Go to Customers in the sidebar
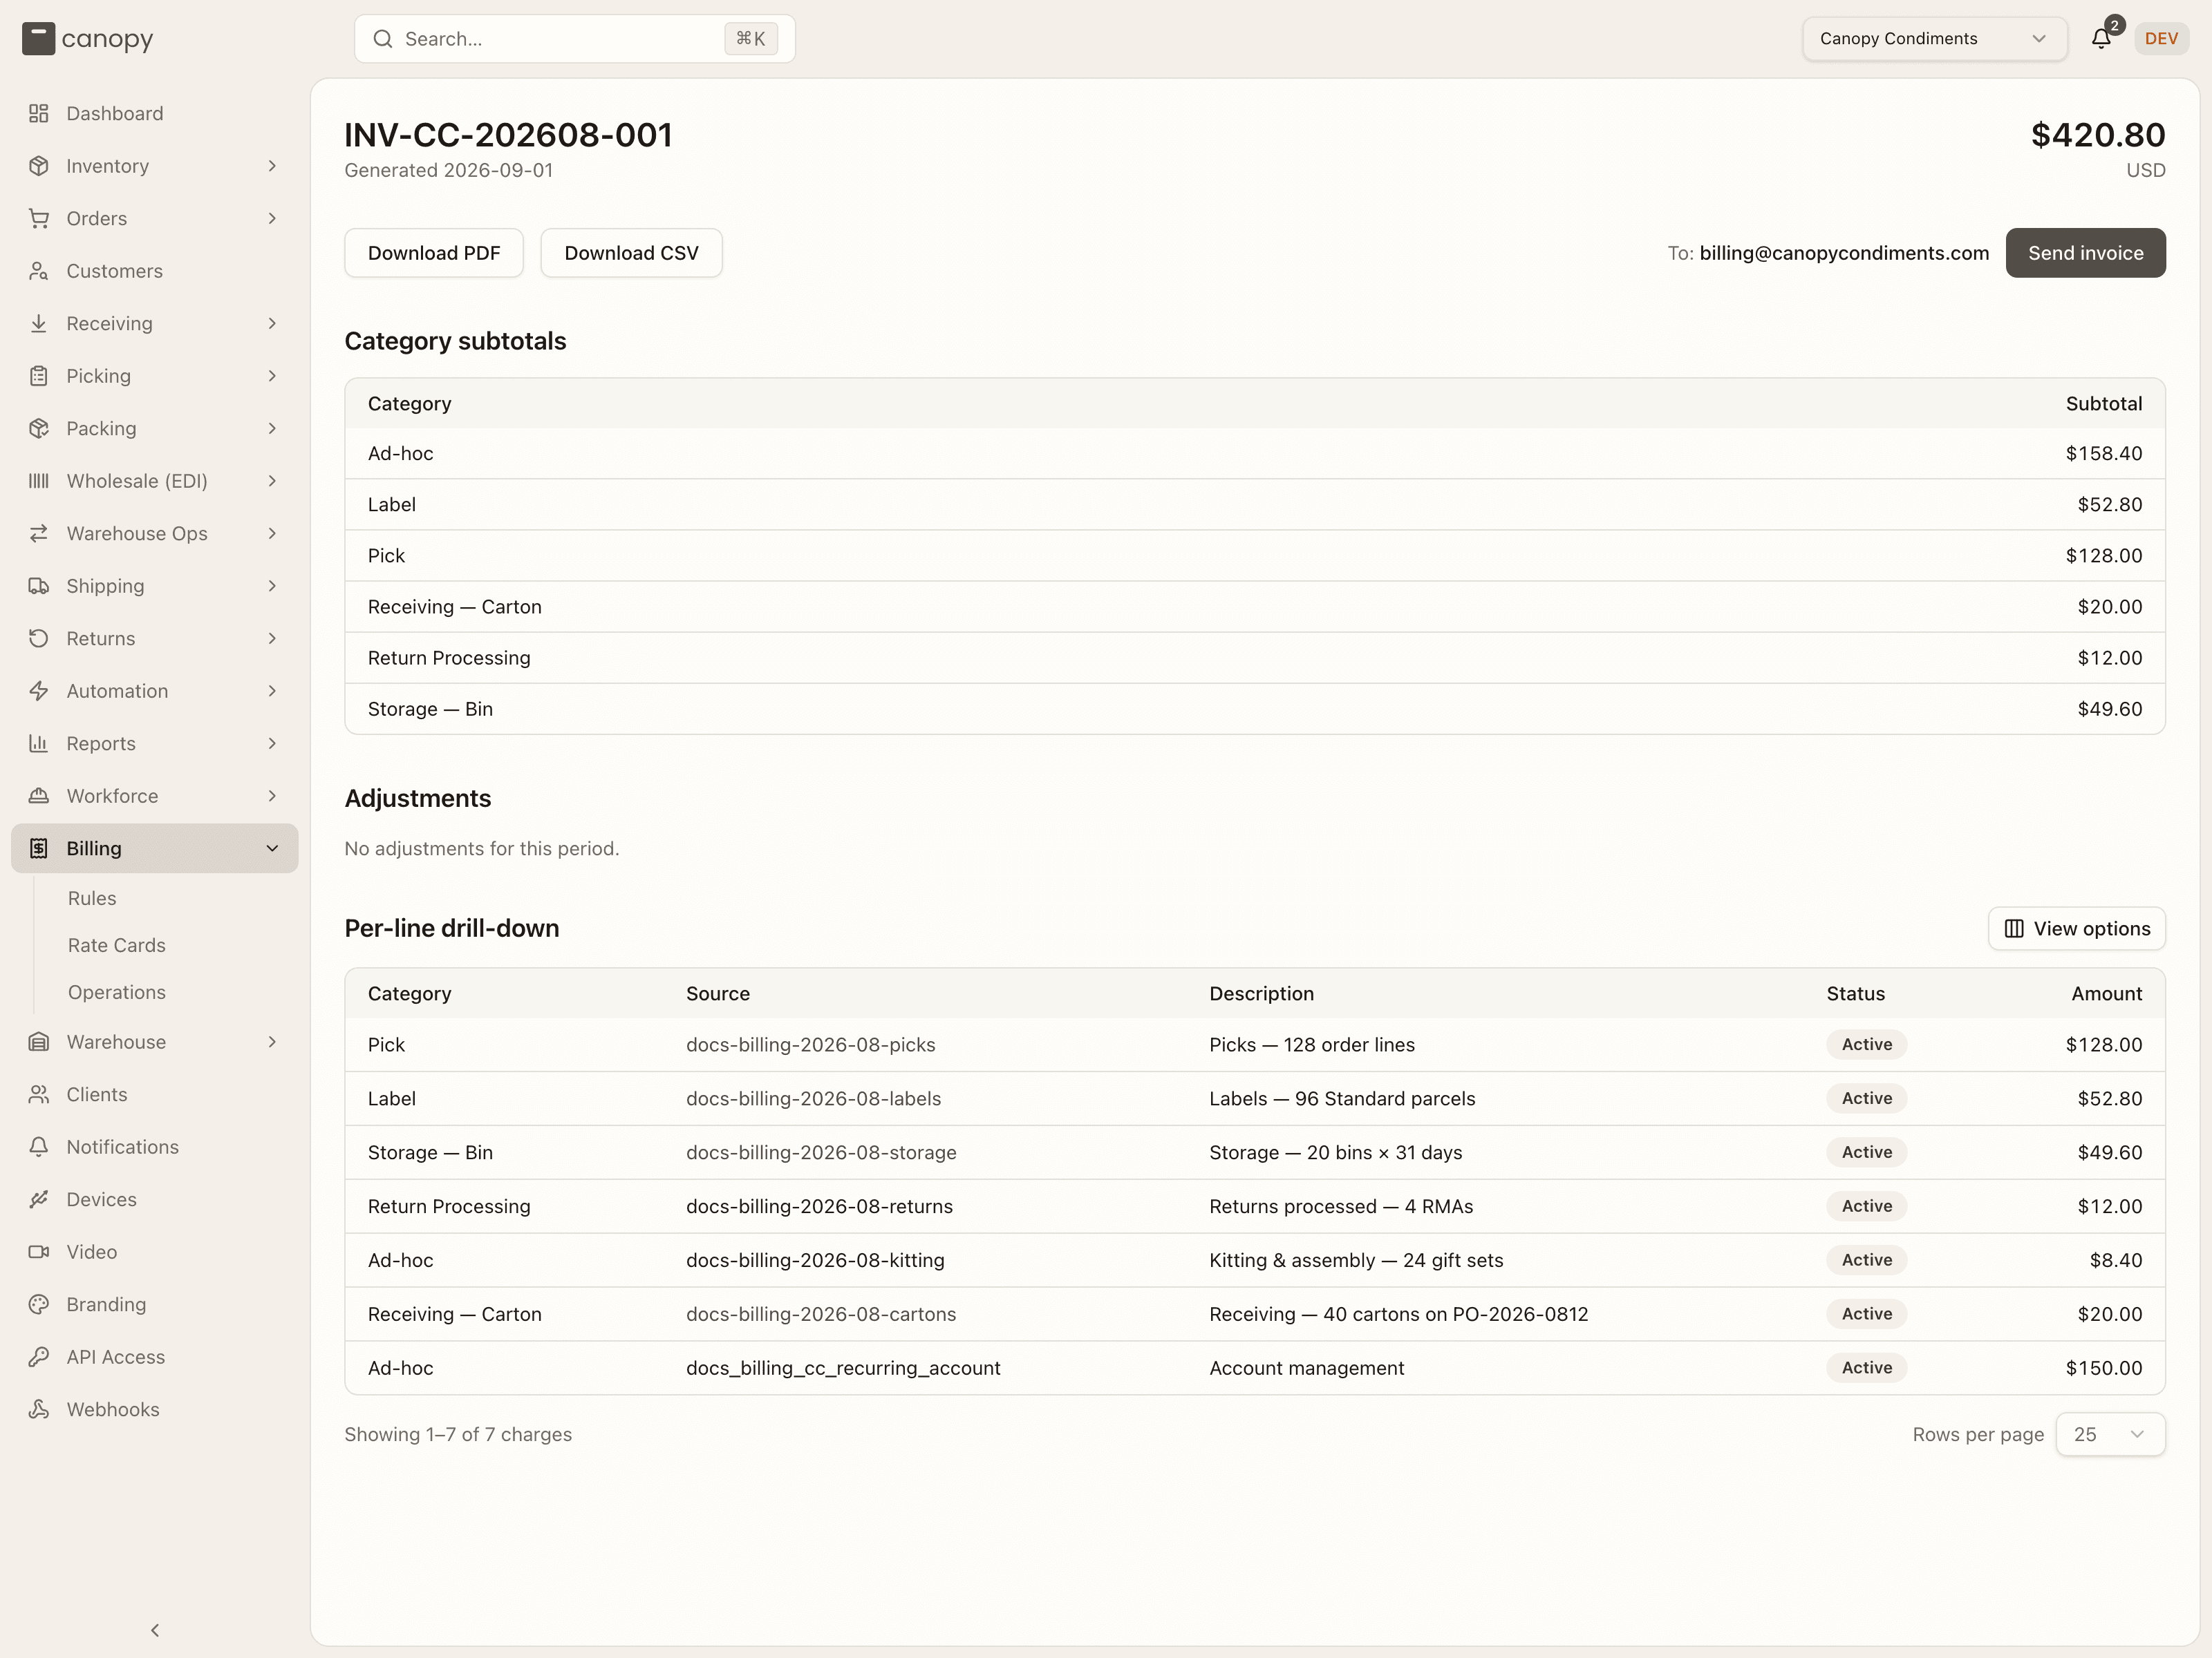 coord(115,271)
